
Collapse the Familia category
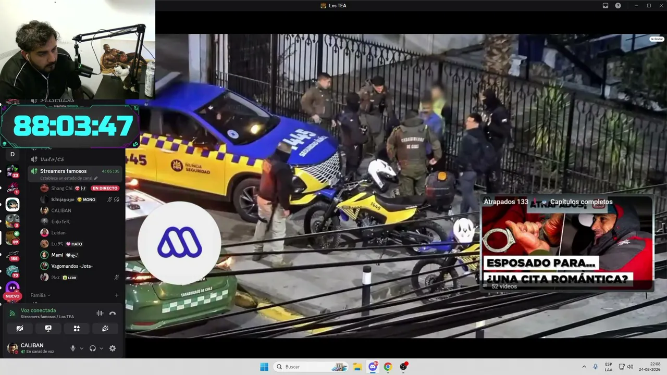point(40,295)
